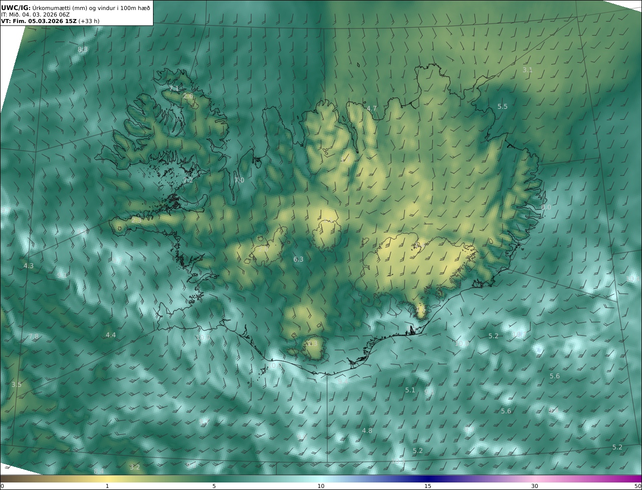
Task: Click the 4.7 value on the north coast
Action: [x=372, y=109]
